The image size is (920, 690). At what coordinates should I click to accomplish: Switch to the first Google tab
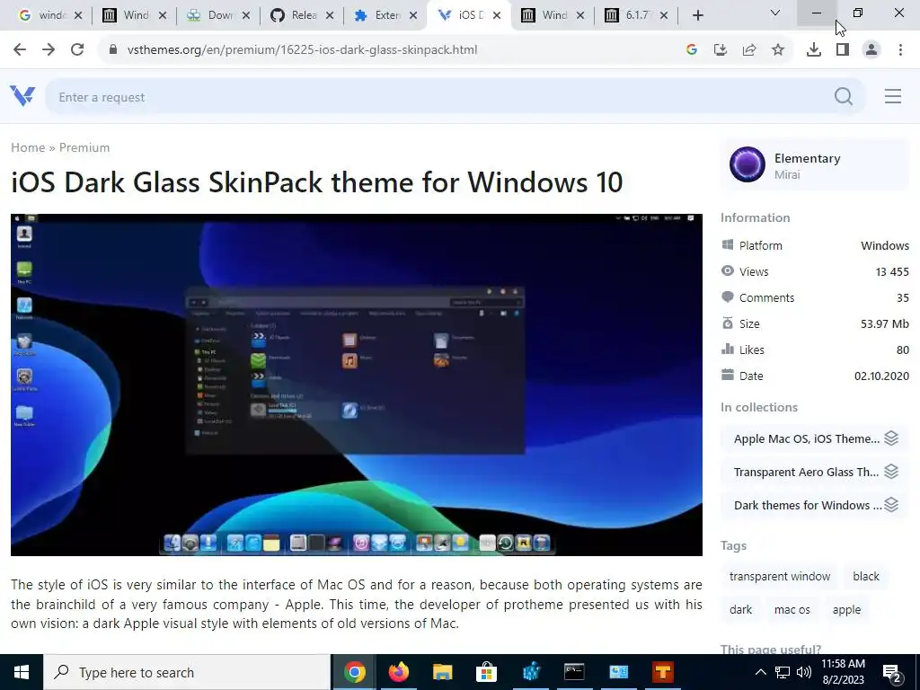tap(49, 15)
